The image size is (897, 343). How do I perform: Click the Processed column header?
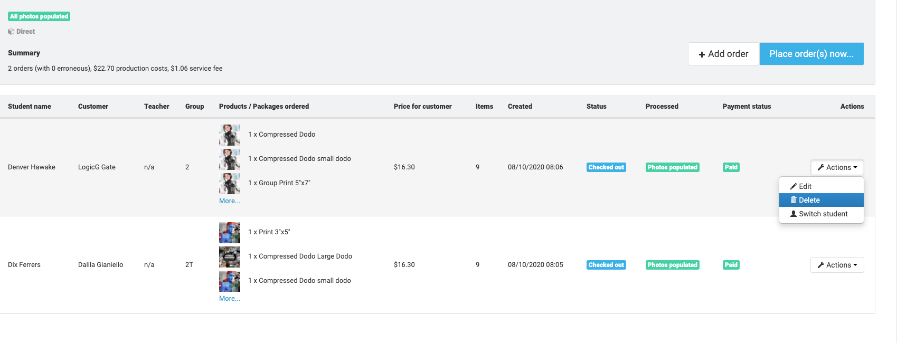tap(662, 107)
